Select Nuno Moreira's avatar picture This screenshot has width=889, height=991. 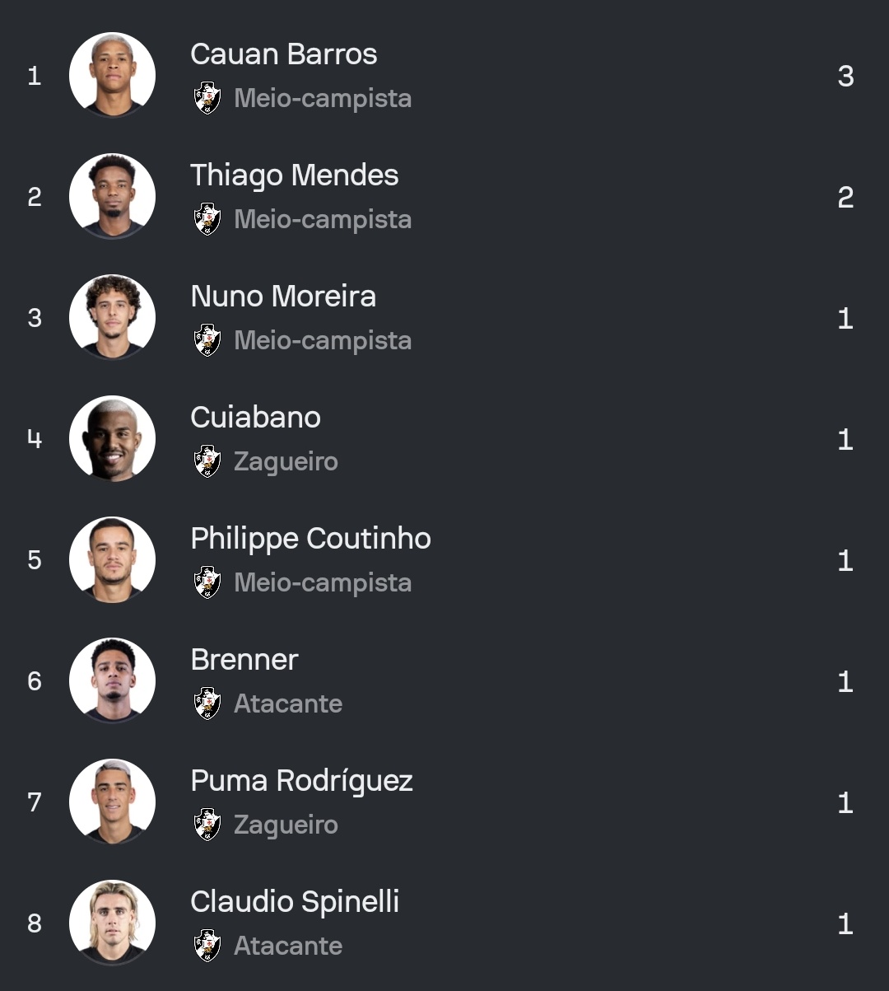[112, 318]
